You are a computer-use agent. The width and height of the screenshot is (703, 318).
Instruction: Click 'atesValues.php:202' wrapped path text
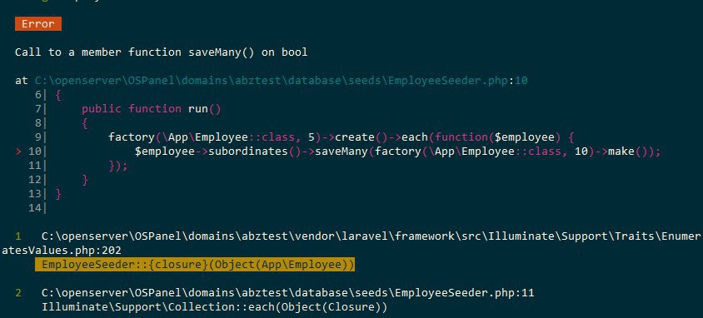pos(62,251)
